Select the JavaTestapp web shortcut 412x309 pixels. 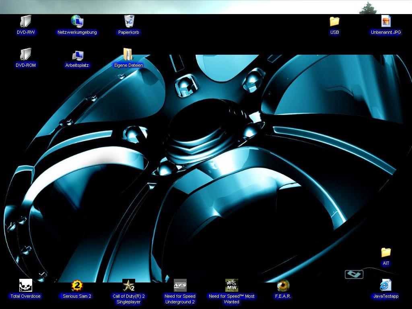pyautogui.click(x=386, y=286)
